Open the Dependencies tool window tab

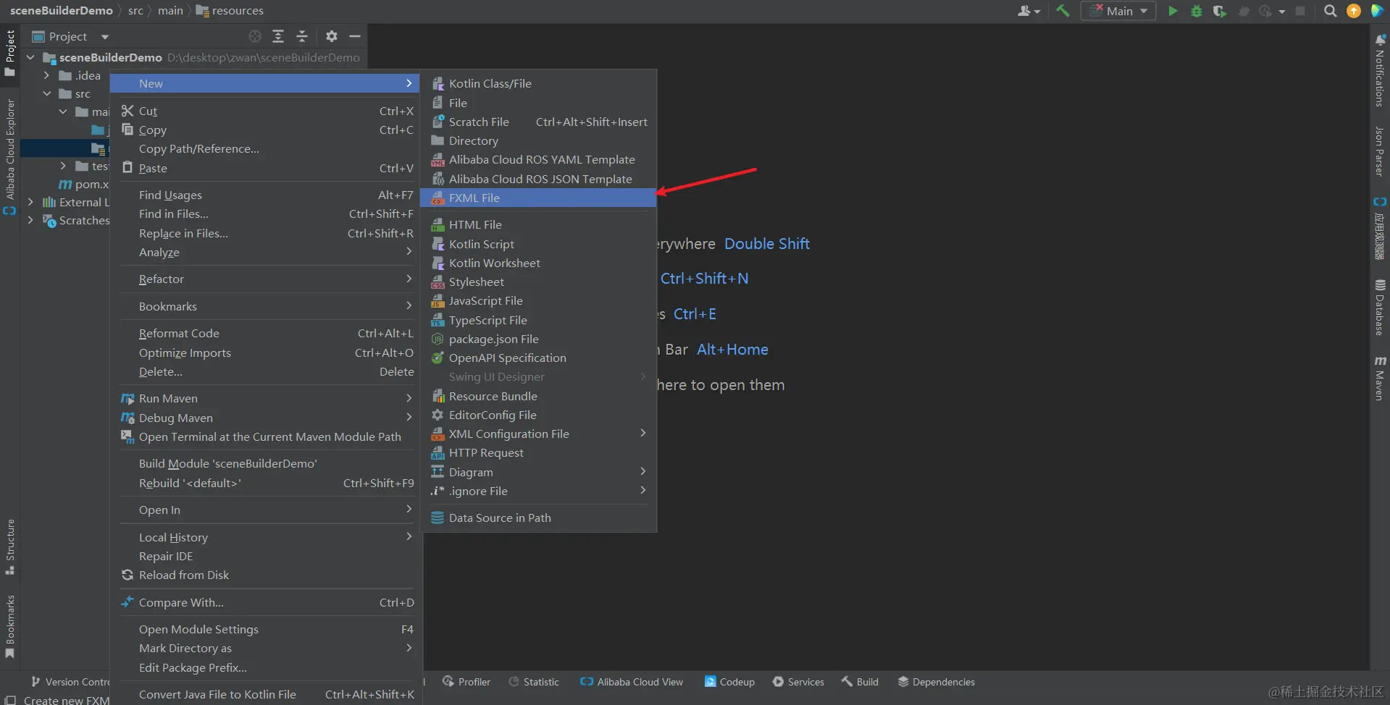pyautogui.click(x=937, y=682)
